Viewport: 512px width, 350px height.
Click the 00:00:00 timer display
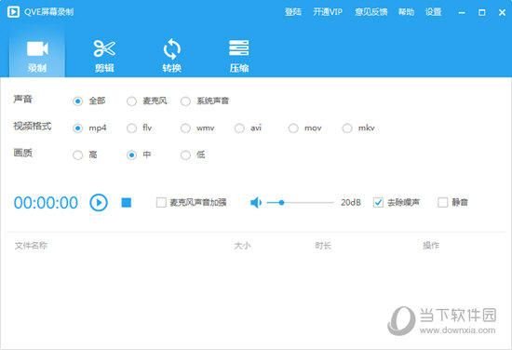pos(46,203)
